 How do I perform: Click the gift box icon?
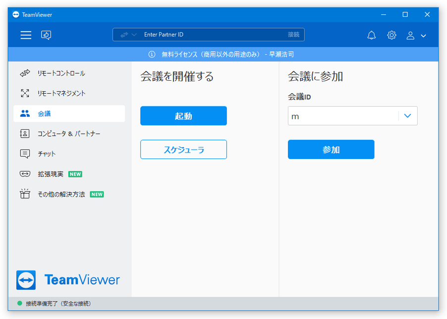25,194
